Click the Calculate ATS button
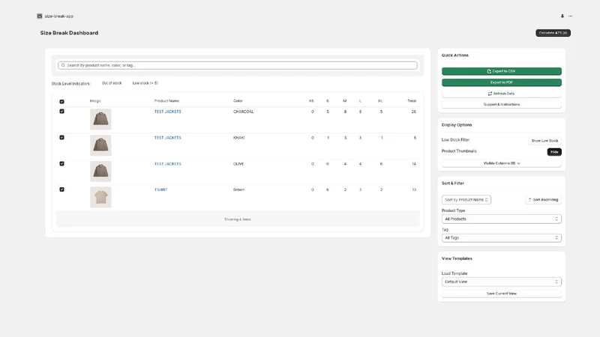 (x=553, y=33)
